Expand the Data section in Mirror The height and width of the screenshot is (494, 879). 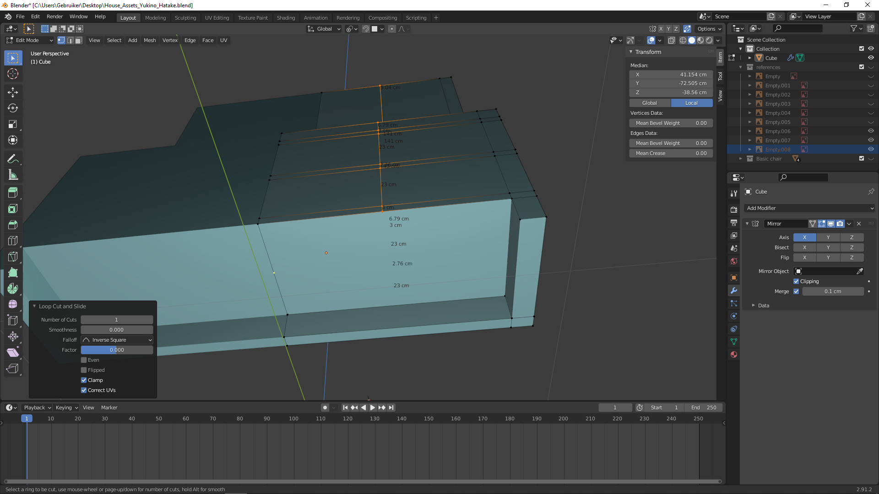[x=754, y=306]
